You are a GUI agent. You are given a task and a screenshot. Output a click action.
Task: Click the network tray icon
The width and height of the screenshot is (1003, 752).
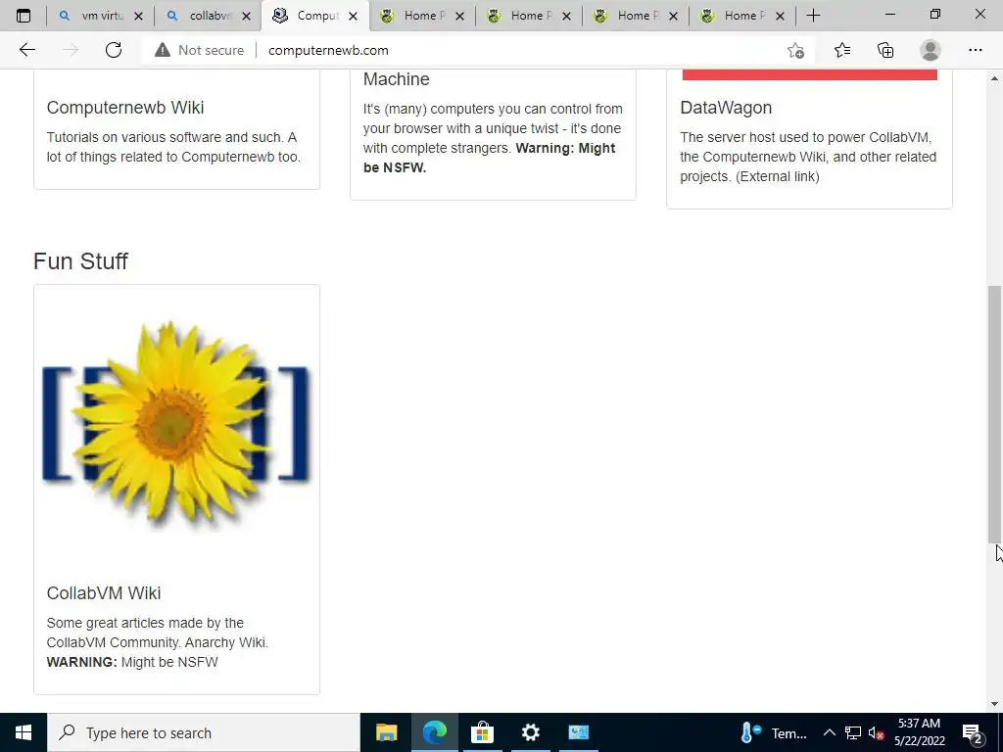tap(853, 732)
